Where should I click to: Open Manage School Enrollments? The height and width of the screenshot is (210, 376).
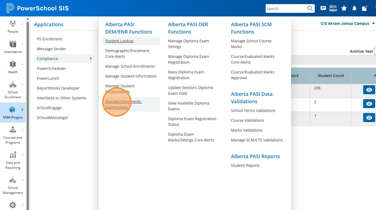pos(130,66)
